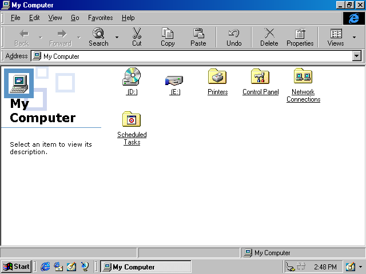Click the Scheduled Tasks link label
The width and height of the screenshot is (366, 274).
[132, 138]
